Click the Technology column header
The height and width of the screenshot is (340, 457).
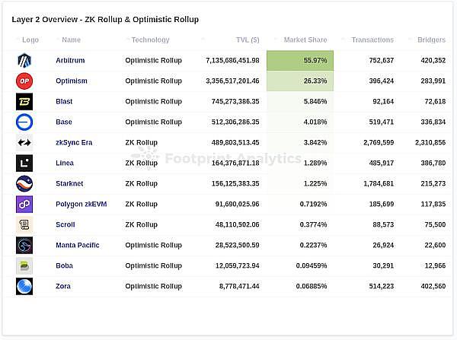pyautogui.click(x=150, y=40)
